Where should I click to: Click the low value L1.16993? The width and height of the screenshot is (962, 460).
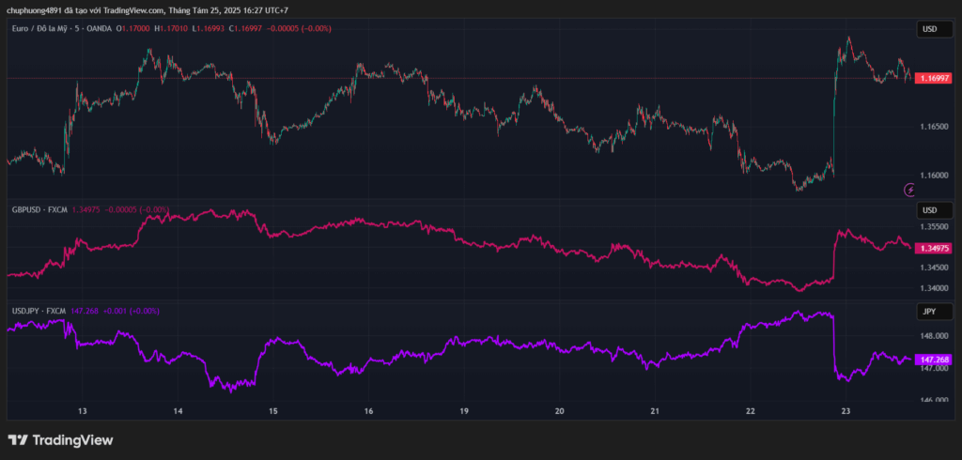click(208, 28)
